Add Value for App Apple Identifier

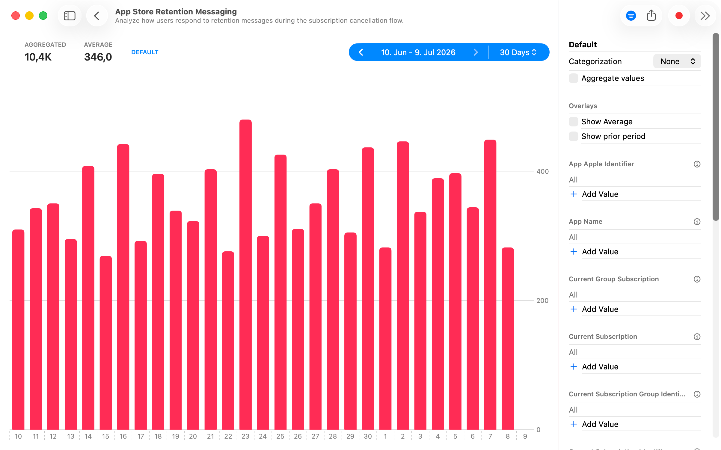coord(600,194)
